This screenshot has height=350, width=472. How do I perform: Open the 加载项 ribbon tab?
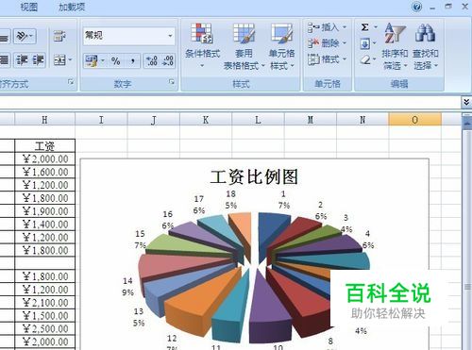tap(72, 7)
